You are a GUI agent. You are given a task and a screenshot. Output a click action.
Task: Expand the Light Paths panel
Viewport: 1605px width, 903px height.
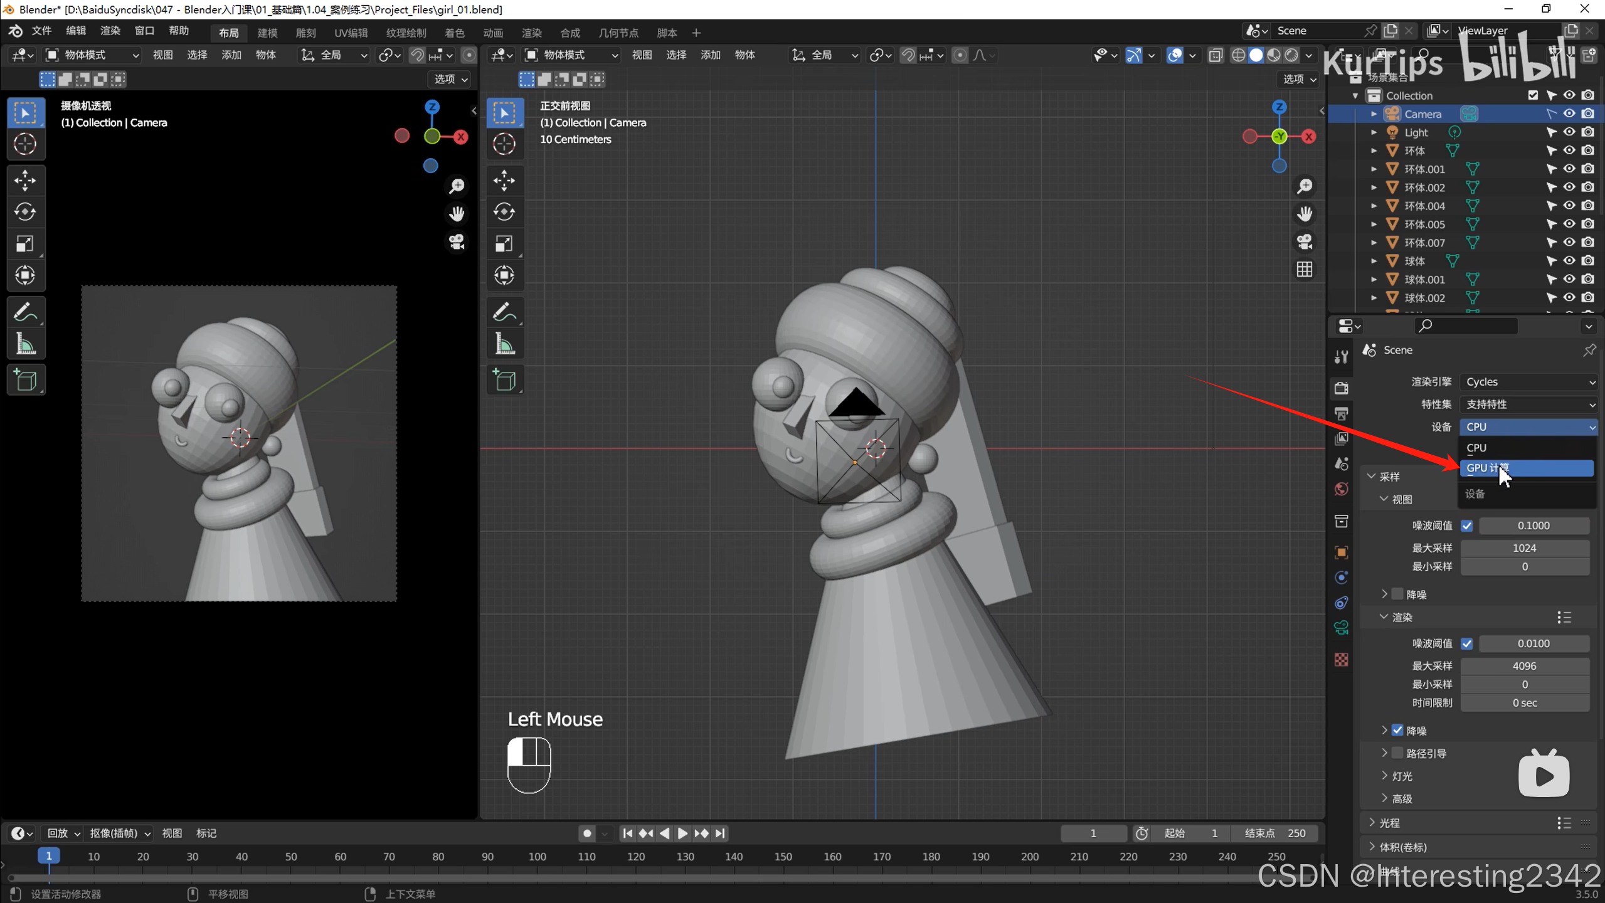click(1389, 823)
